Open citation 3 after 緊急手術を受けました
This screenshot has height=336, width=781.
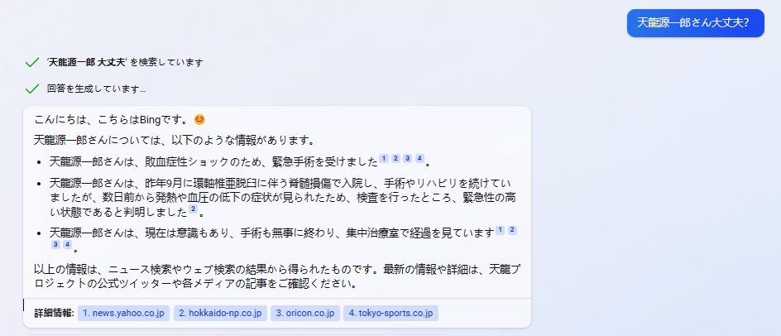pyautogui.click(x=407, y=159)
